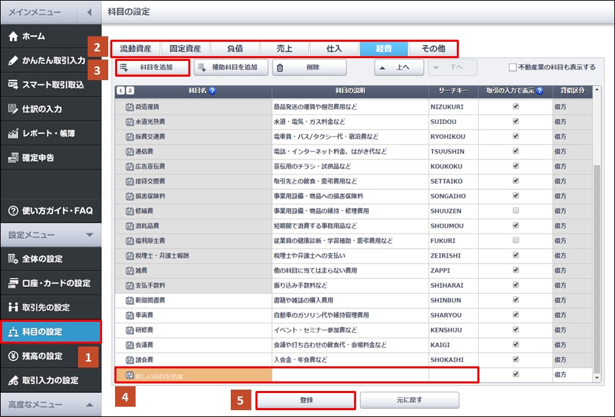This screenshot has height=417, width=615.
Task: Expand the 高度なメニュー section
Action: click(90, 405)
